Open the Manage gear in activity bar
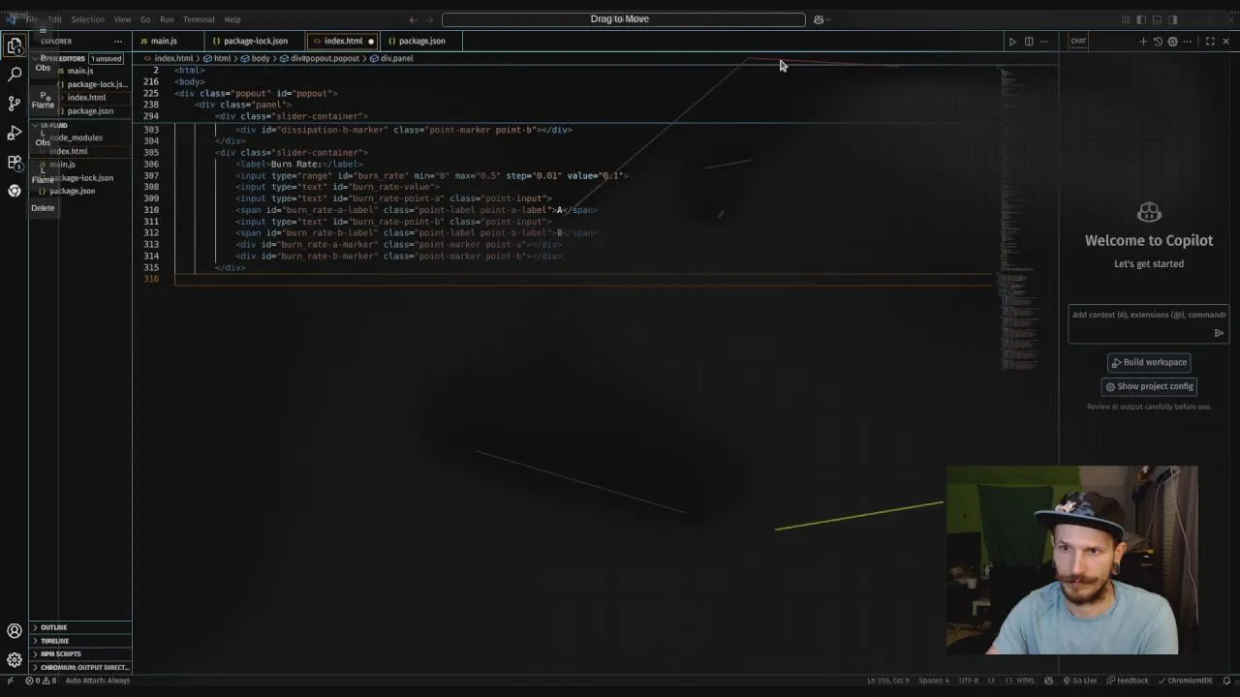1240x697 pixels. [x=15, y=660]
